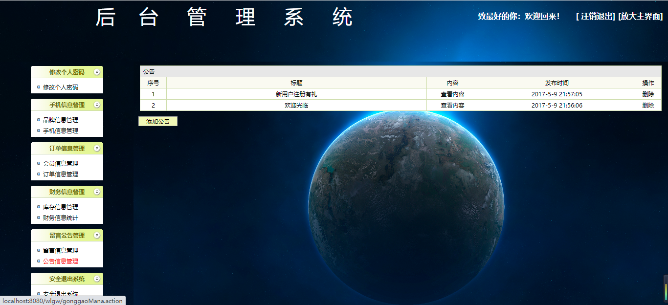Collapse the 手机信息管理 panel chevron
The image size is (668, 305).
97,105
